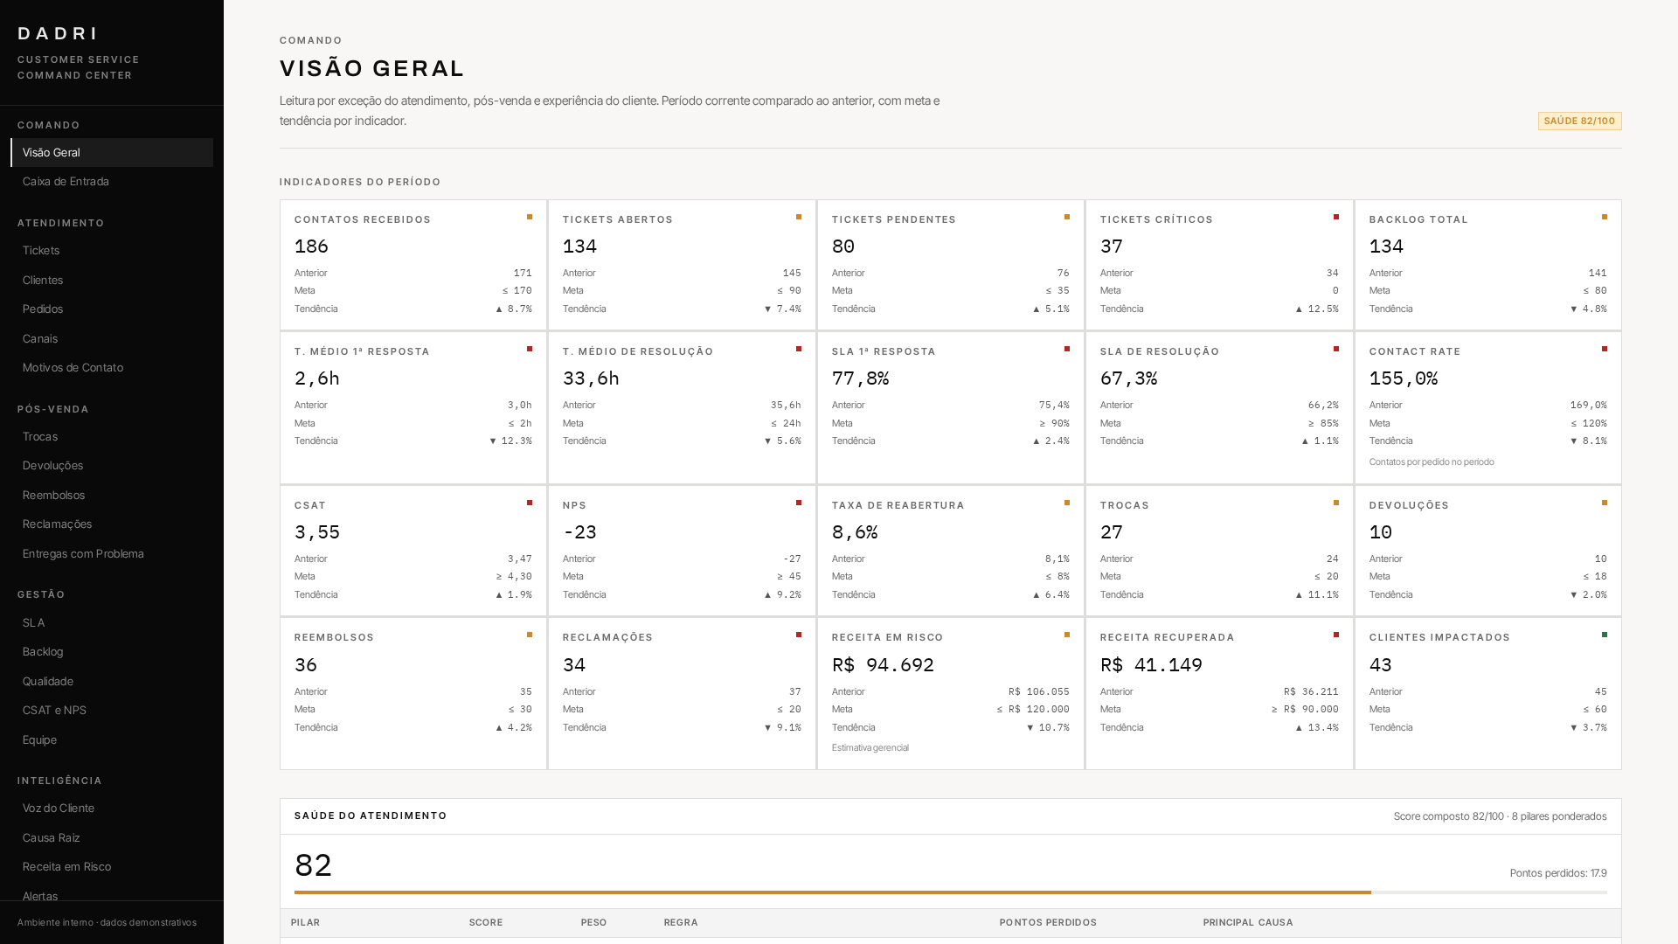
Task: Open Backlog under Gestão
Action: [x=112, y=652]
